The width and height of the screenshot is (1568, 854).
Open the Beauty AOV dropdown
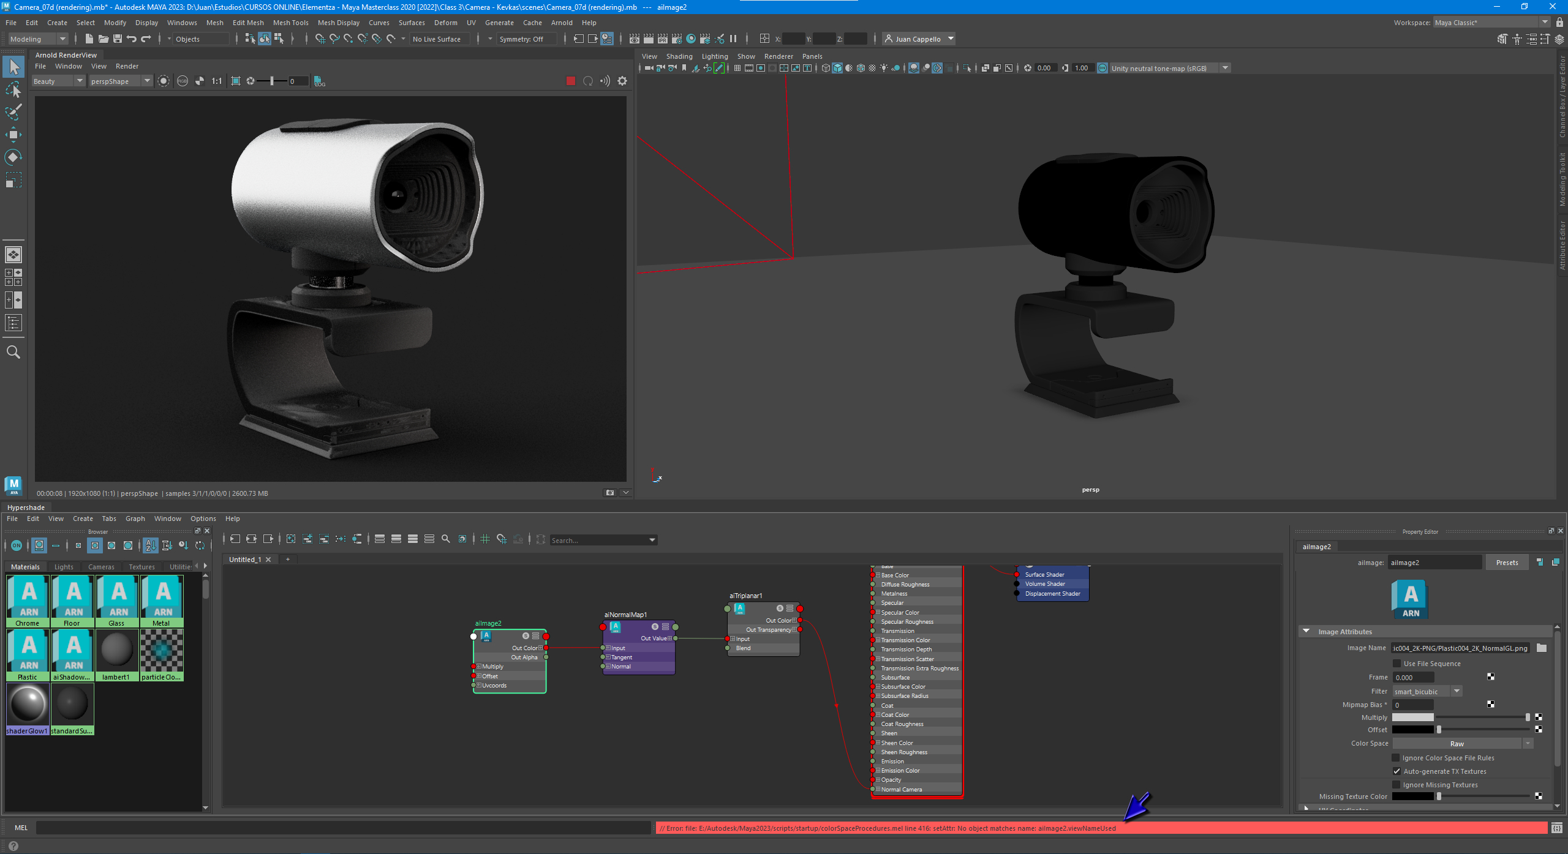pos(58,81)
